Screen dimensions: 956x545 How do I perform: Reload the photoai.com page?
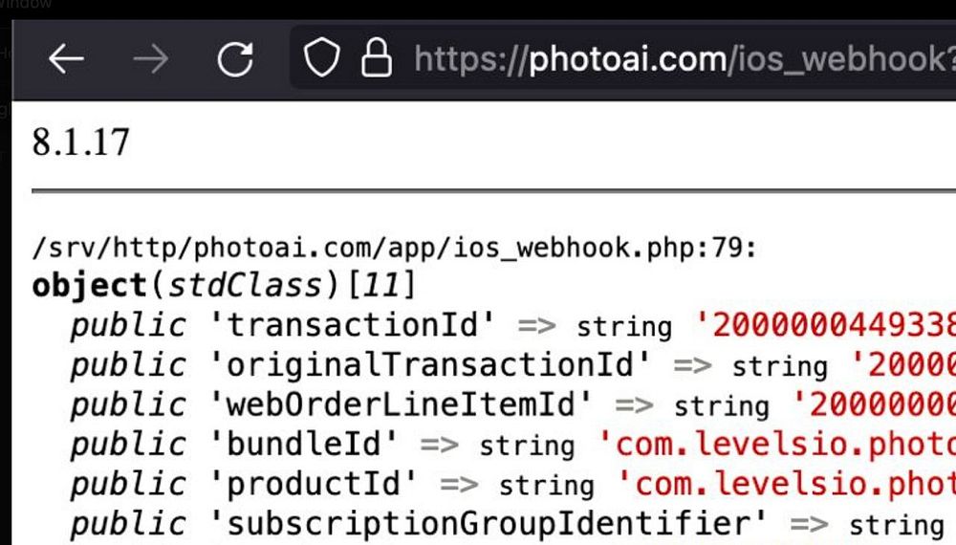[235, 59]
